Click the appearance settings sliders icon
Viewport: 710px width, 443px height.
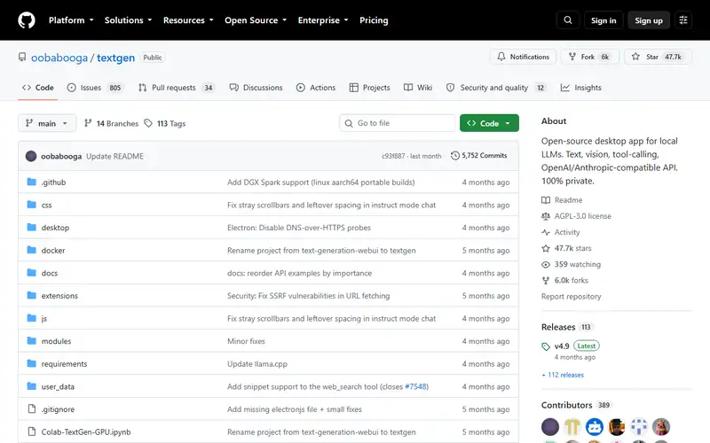[x=682, y=20]
